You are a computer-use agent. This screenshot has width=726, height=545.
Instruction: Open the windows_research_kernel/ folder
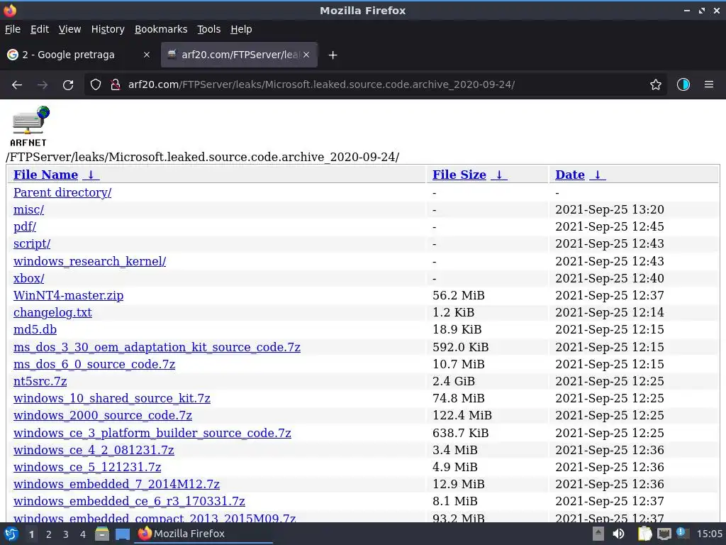tap(90, 261)
